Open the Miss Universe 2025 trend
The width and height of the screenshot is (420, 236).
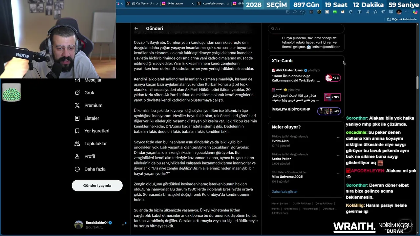(287, 177)
